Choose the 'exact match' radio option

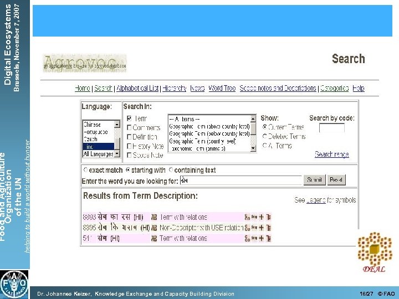[85, 169]
